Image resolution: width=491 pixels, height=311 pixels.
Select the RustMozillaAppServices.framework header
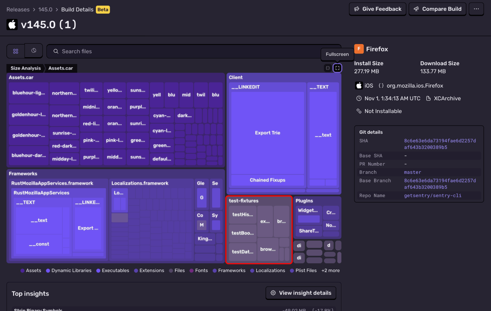click(x=52, y=183)
